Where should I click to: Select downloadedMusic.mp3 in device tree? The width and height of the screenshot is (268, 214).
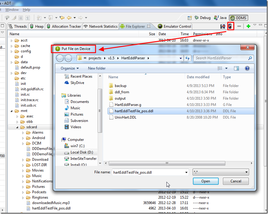51,203
